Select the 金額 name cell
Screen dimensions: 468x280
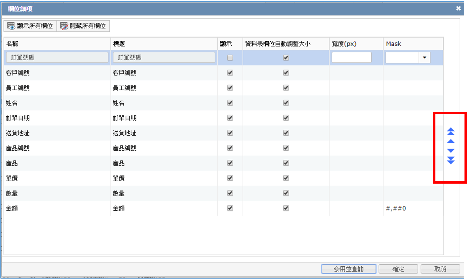click(57, 208)
